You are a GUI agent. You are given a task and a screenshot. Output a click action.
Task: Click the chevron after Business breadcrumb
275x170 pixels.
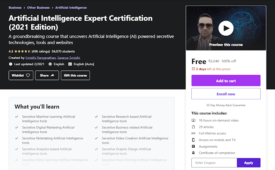tap(24, 8)
